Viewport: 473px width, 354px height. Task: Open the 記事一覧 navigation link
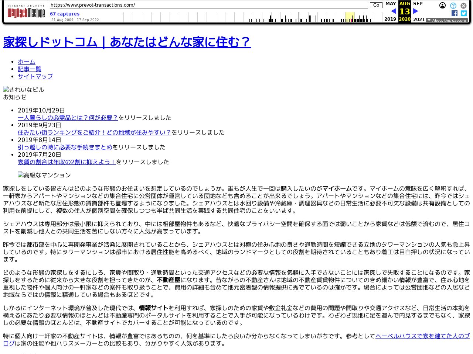tap(30, 69)
